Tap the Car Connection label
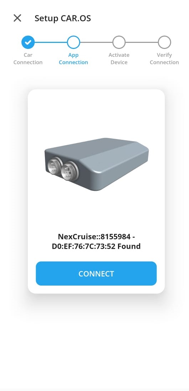This screenshot has width=189, height=391. [x=28, y=59]
